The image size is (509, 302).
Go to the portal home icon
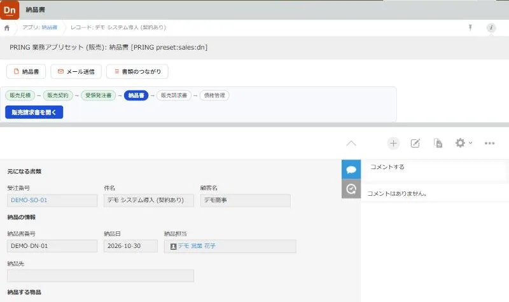coord(7,28)
